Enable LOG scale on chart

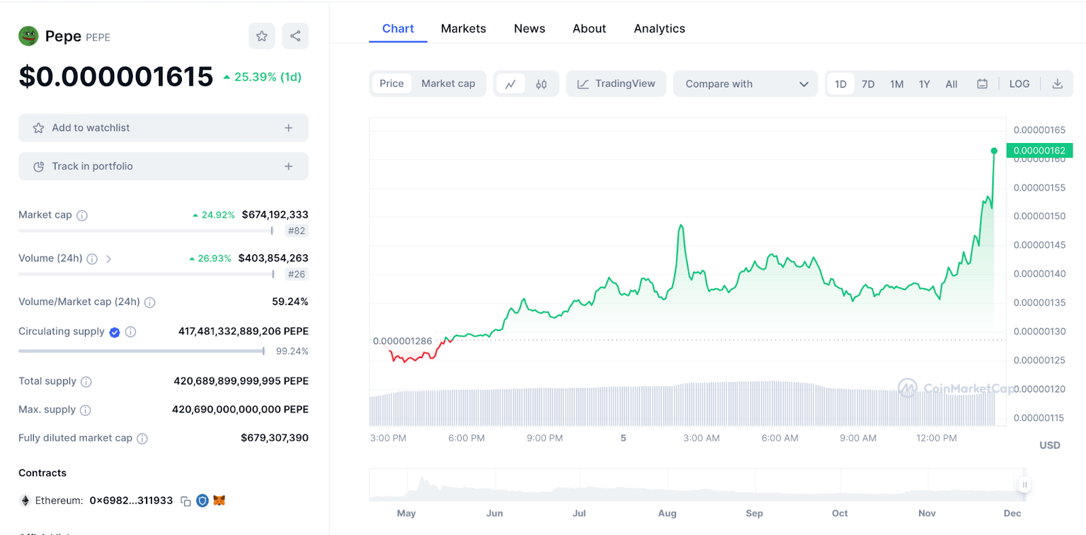point(1019,84)
